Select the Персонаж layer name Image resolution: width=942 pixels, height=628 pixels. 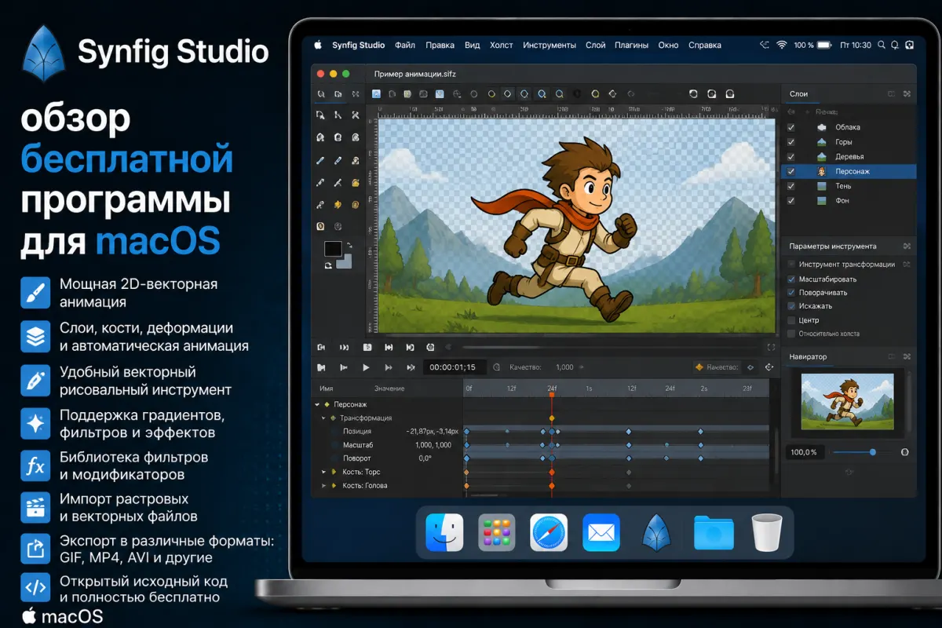(x=853, y=171)
